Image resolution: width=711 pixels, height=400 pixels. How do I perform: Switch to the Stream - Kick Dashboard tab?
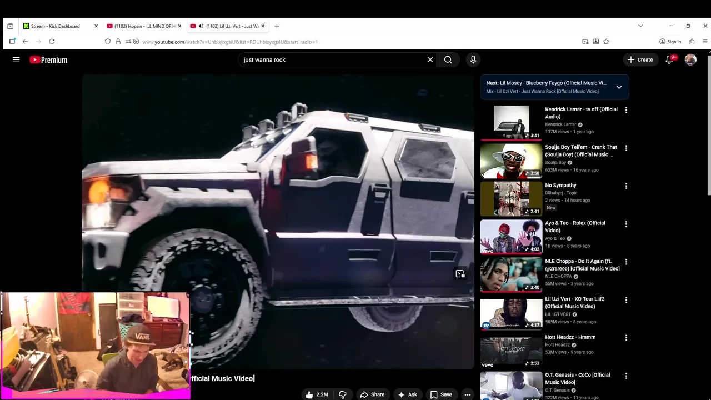click(x=55, y=26)
